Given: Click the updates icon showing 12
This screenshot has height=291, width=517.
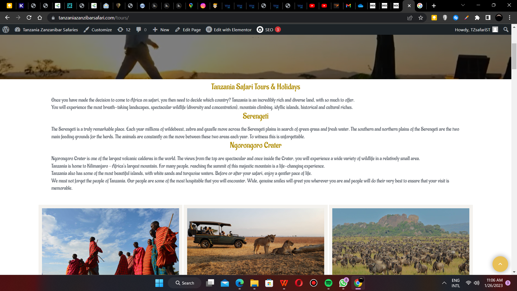Looking at the screenshot, I should click(124, 30).
